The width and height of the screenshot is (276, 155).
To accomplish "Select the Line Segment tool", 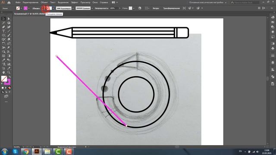I will (x=9, y=31).
